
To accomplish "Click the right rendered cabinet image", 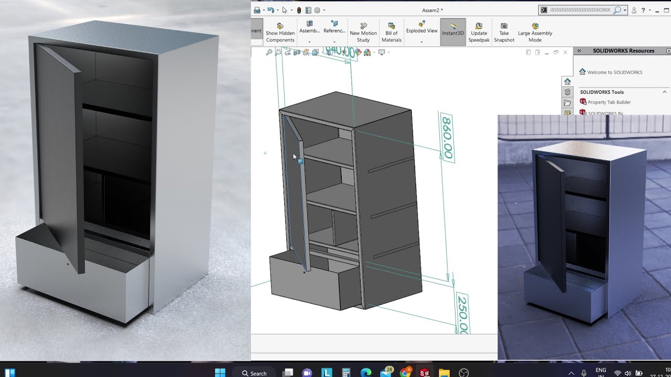I will coord(584,237).
